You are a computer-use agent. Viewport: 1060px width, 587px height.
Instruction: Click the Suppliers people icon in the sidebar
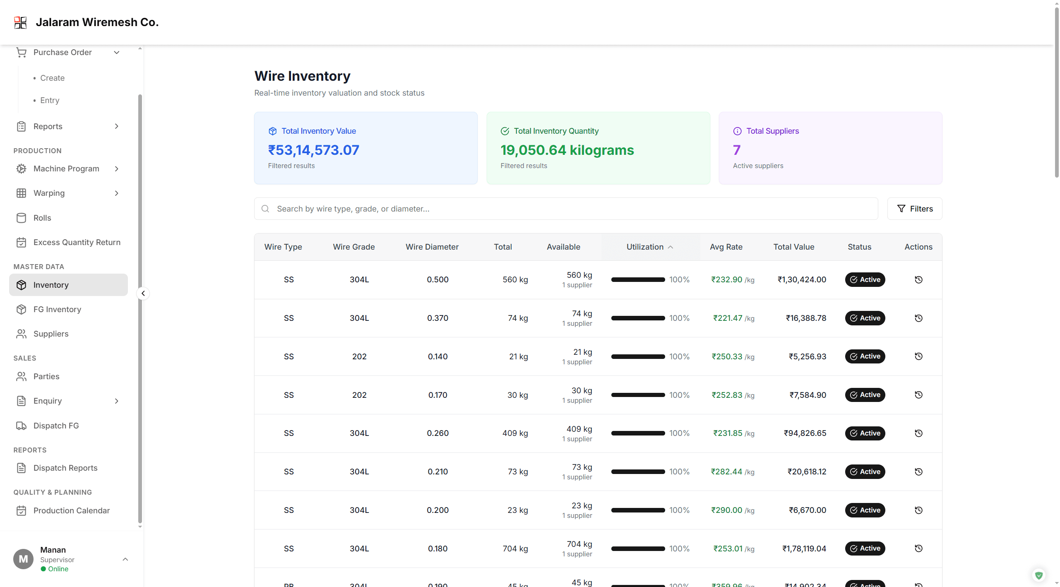pyautogui.click(x=21, y=334)
